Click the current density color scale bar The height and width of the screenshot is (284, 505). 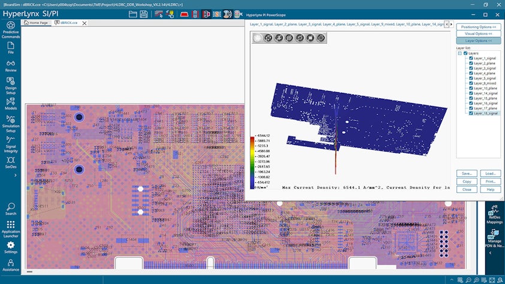(252, 162)
